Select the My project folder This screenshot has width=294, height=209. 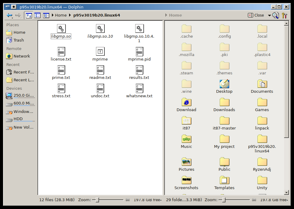coord(224,141)
